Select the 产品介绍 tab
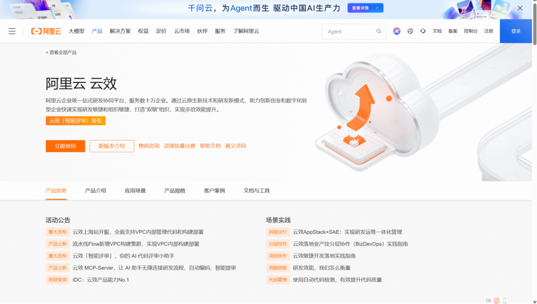Image resolution: width=537 pixels, height=304 pixels. coord(95,191)
